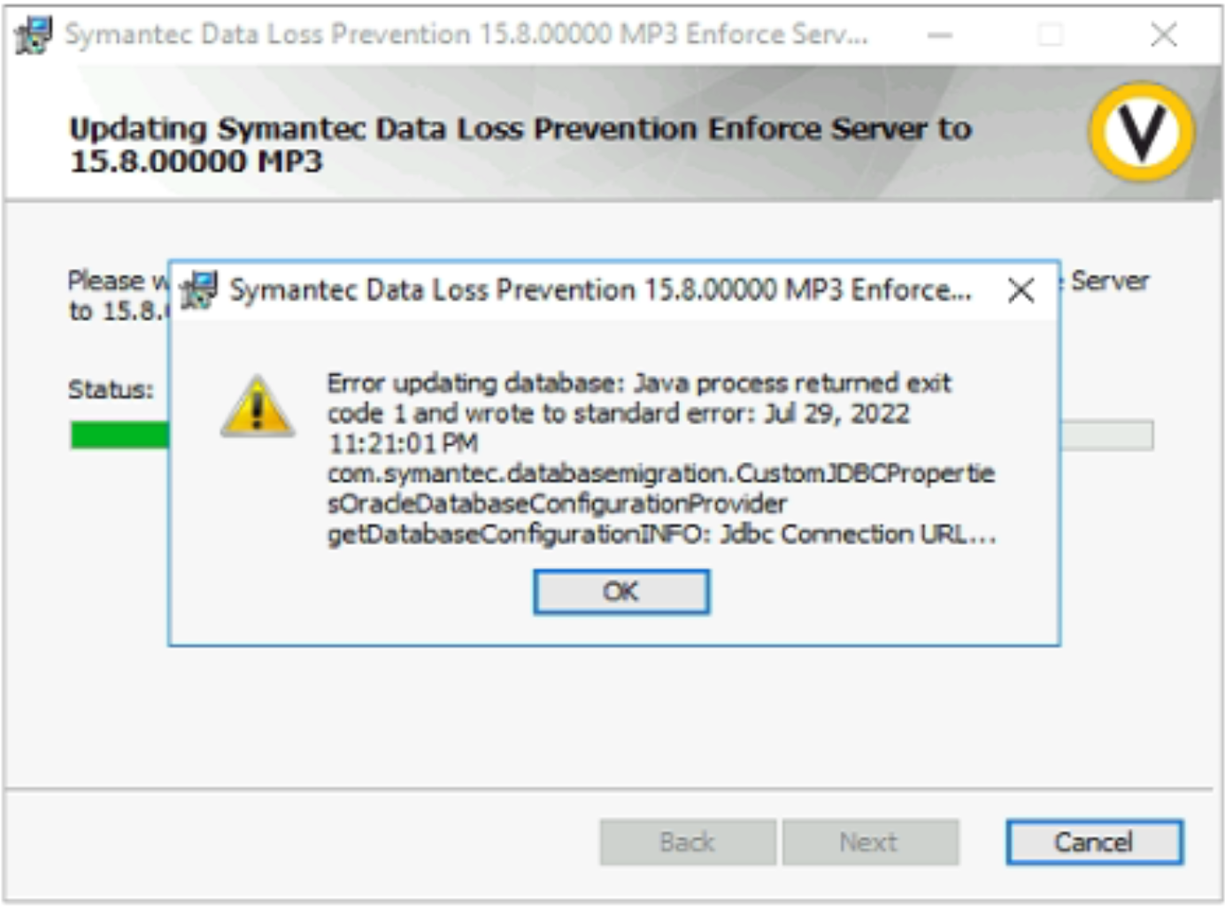The image size is (1225, 906).
Task: Click the unfilled end of the progress bar
Action: (x=1106, y=435)
